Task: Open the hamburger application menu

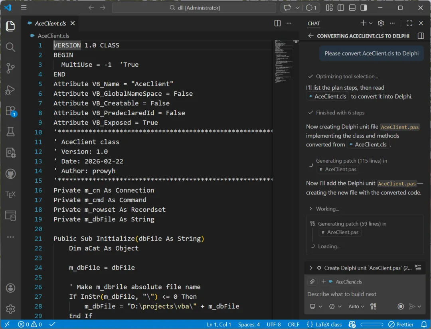Action: 24,8
